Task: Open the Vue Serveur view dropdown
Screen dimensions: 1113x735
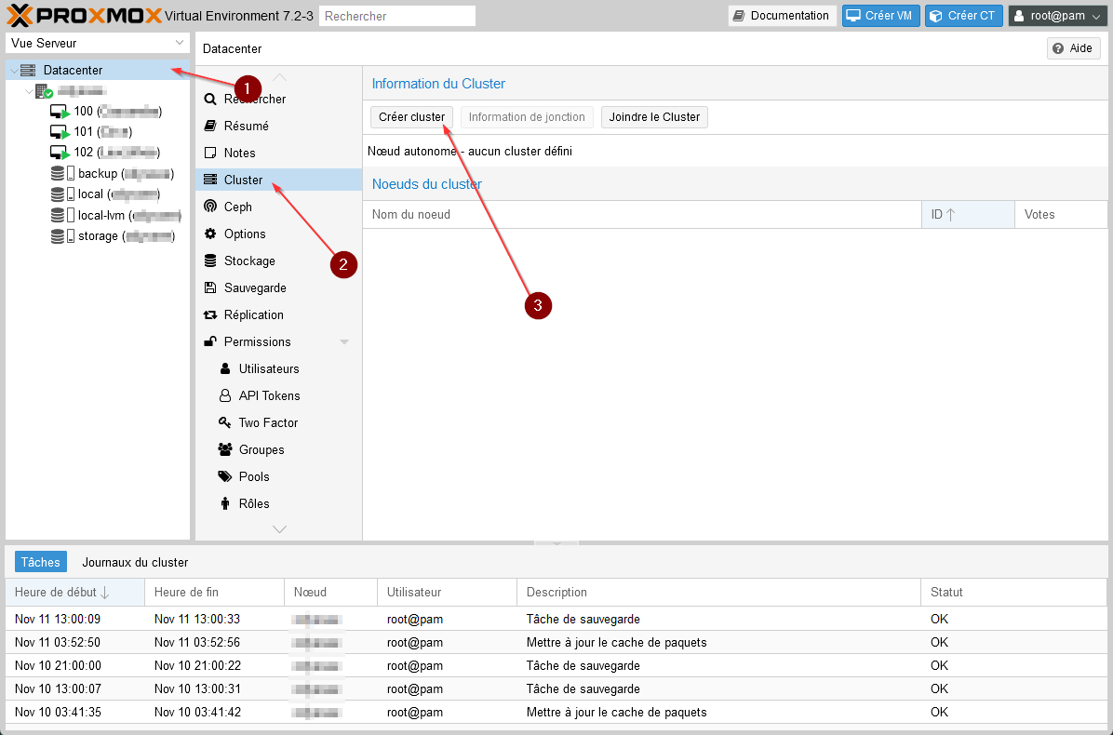Action: click(x=98, y=43)
